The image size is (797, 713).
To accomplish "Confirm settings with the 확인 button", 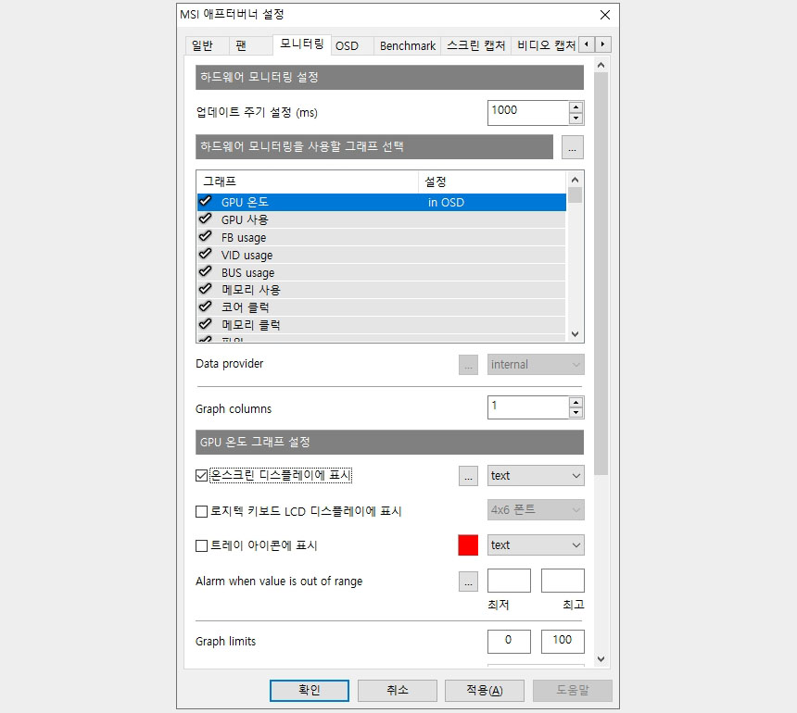I will [x=309, y=691].
